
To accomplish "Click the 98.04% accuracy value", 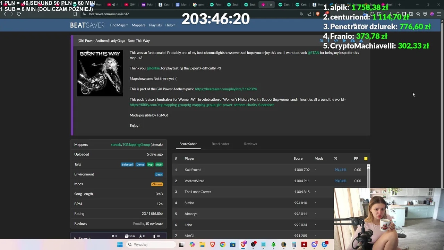I will coord(340,181).
